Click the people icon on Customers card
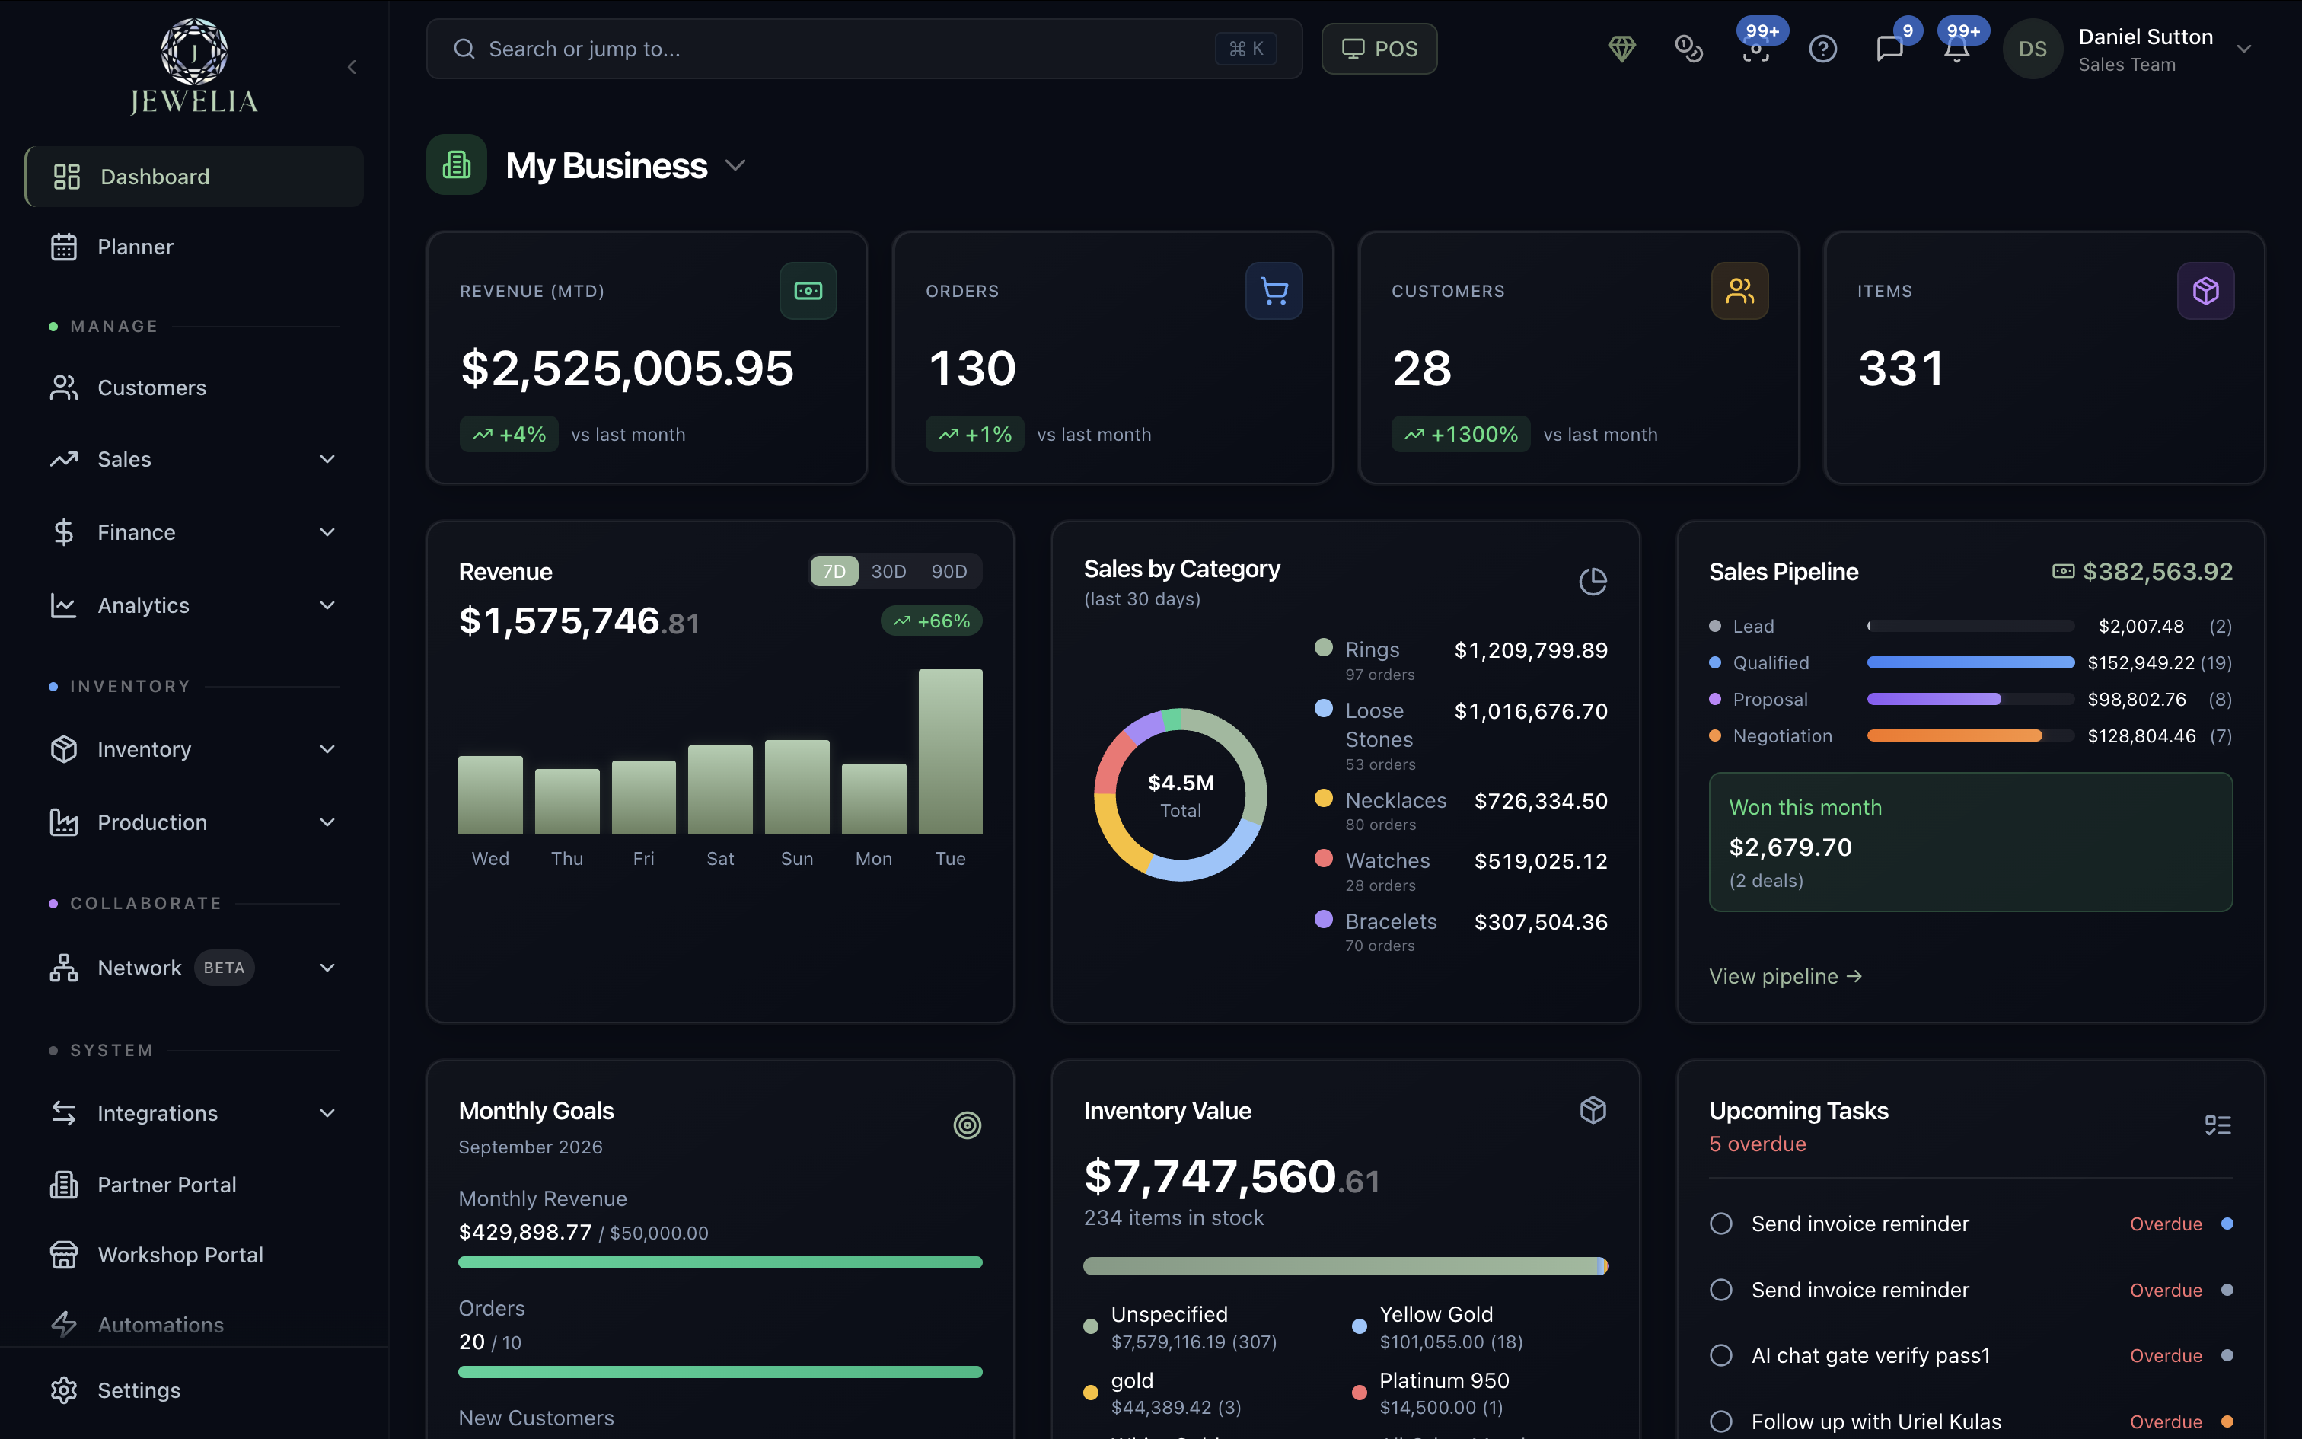The height and width of the screenshot is (1439, 2302). (x=1739, y=290)
